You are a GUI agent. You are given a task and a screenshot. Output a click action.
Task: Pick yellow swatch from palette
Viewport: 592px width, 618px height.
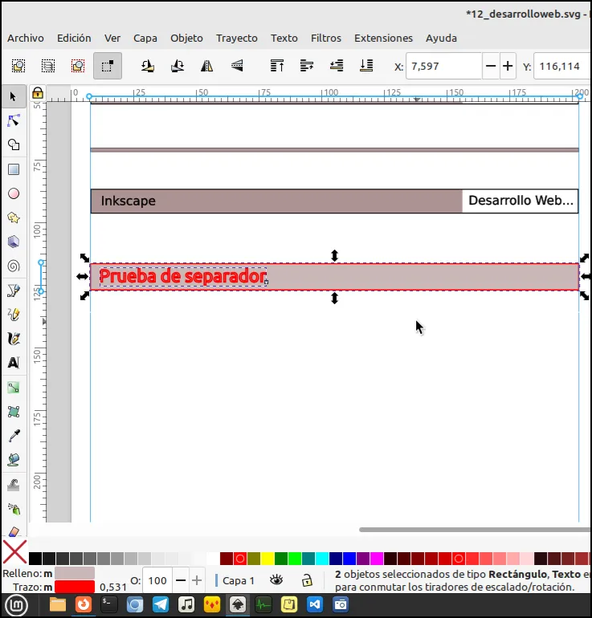[267, 559]
